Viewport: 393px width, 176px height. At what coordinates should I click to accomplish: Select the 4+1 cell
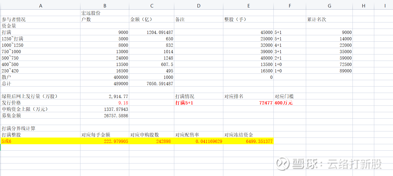[290, 45]
